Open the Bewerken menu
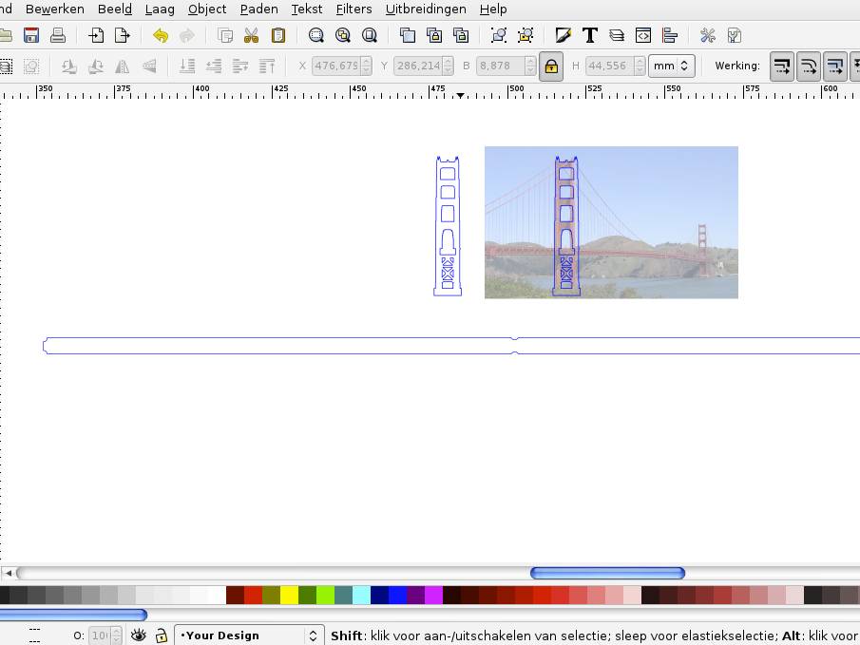The height and width of the screenshot is (645, 860). click(x=55, y=9)
